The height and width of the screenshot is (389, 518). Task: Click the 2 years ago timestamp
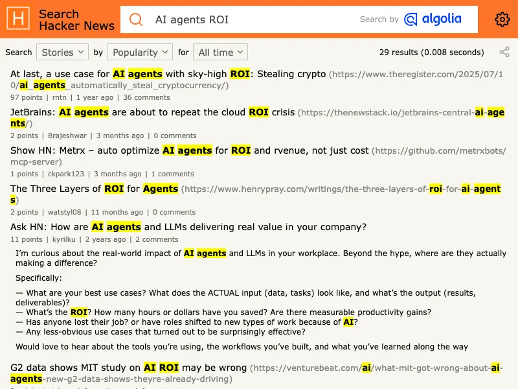(106, 239)
